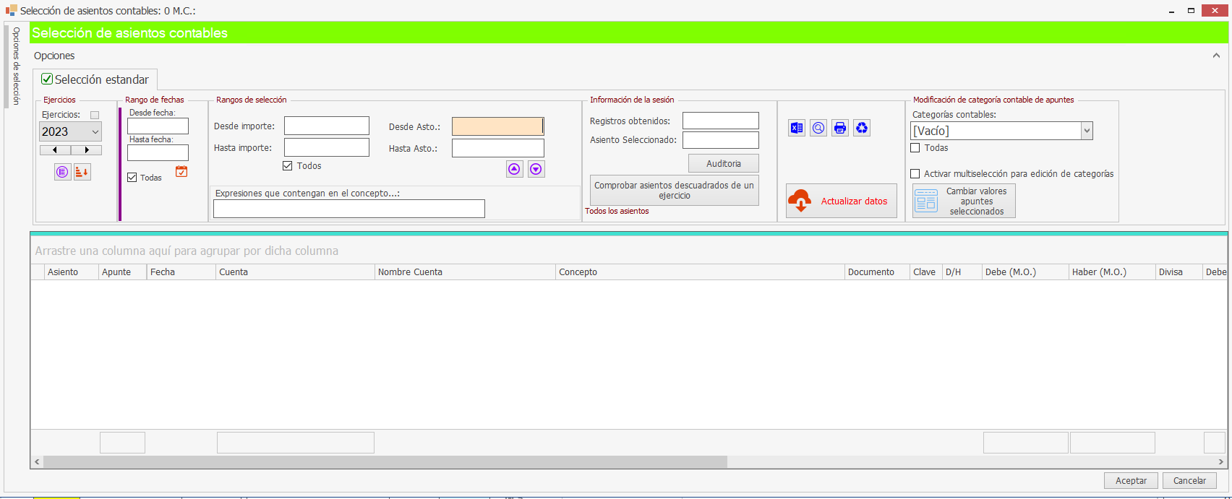Collapse the Opciones panel chevron
The height and width of the screenshot is (499, 1232).
pos(1216,56)
